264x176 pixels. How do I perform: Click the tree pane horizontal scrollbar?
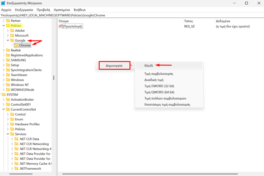[21, 174]
